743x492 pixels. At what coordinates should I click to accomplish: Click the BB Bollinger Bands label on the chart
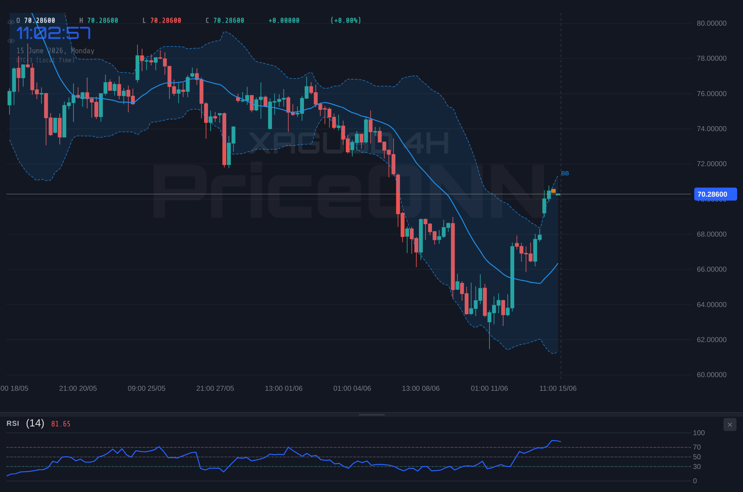(x=565, y=173)
